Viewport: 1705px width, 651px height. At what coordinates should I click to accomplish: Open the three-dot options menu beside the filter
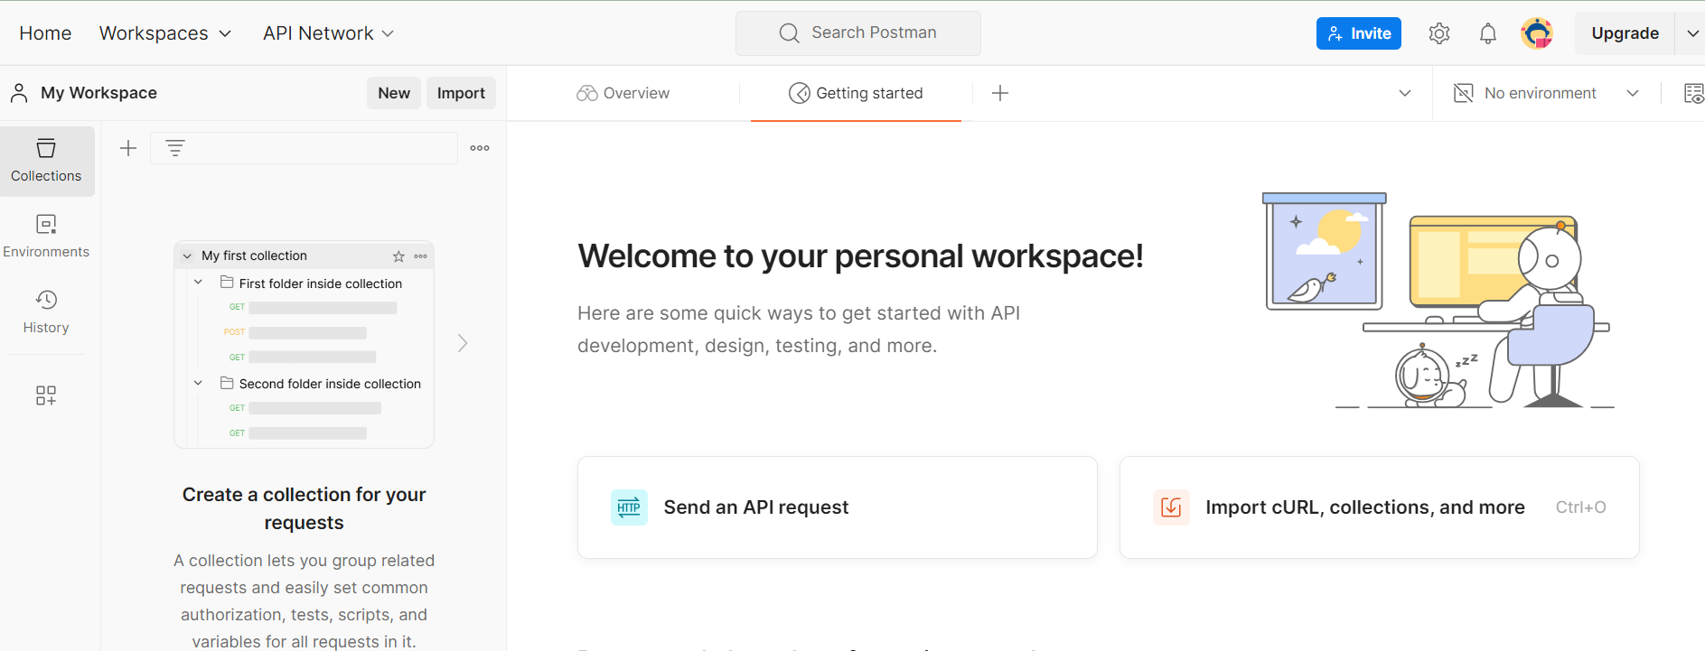coord(480,148)
